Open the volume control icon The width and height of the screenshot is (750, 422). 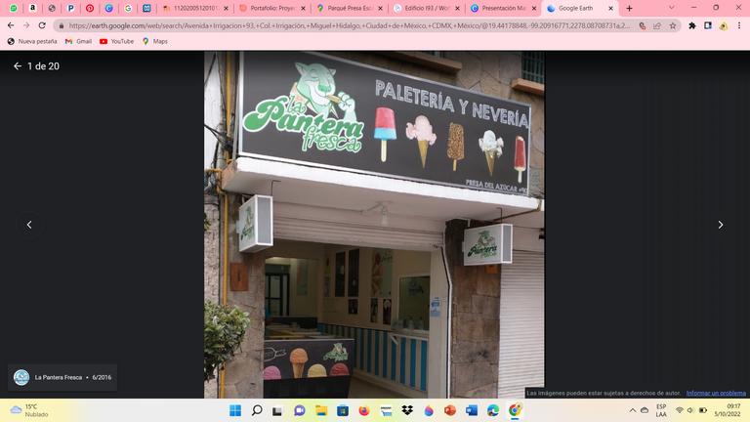point(690,410)
